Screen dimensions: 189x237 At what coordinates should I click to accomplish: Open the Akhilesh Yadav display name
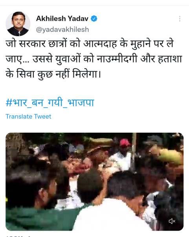point(62,19)
